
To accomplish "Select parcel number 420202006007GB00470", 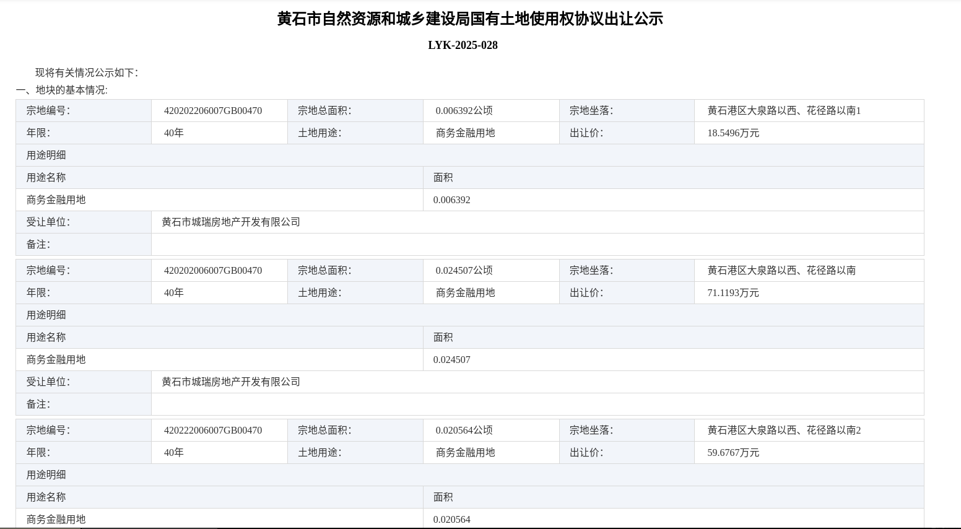I will point(212,271).
